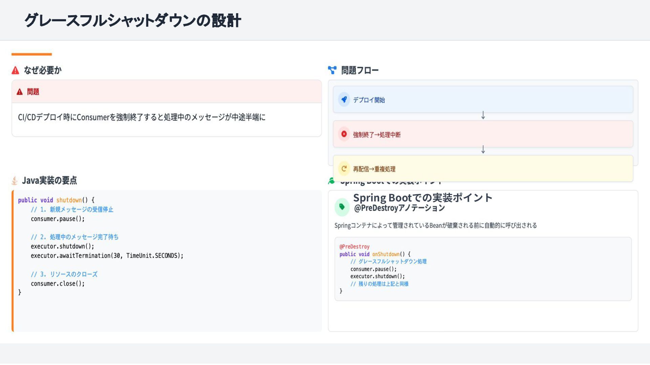The width and height of the screenshot is (650, 365).
Task: Click the consumer.pause() line in Java code
Action: (58, 219)
